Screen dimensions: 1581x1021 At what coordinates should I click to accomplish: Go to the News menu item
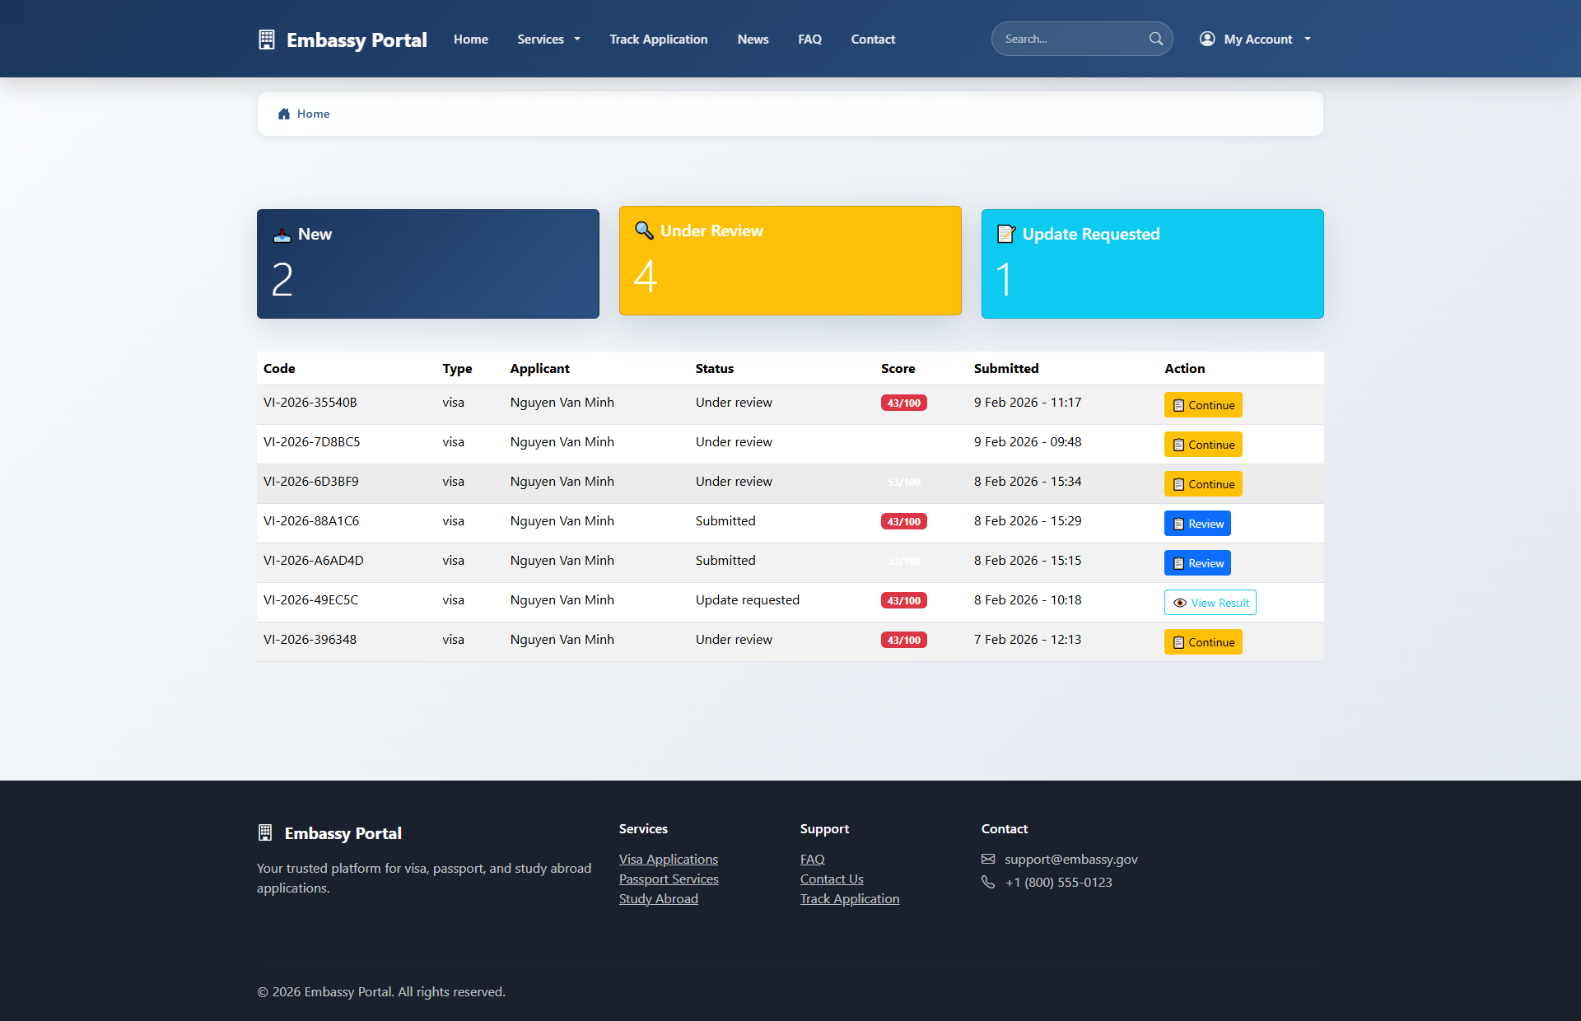[x=753, y=40]
